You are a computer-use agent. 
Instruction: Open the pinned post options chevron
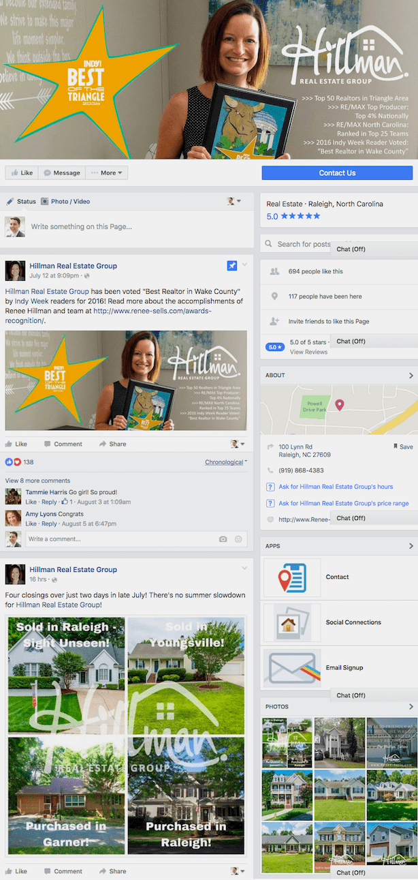click(244, 264)
